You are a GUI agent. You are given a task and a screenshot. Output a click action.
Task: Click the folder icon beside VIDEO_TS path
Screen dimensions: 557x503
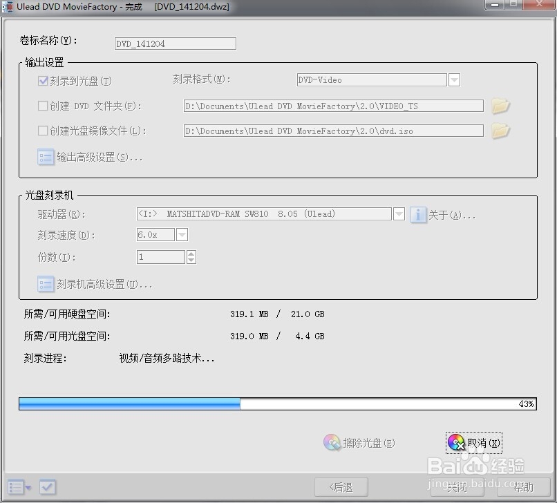click(x=500, y=106)
